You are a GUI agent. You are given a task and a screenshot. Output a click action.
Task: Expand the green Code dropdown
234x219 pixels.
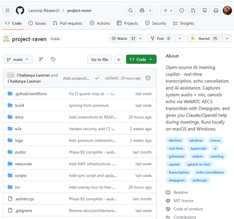tap(141, 59)
